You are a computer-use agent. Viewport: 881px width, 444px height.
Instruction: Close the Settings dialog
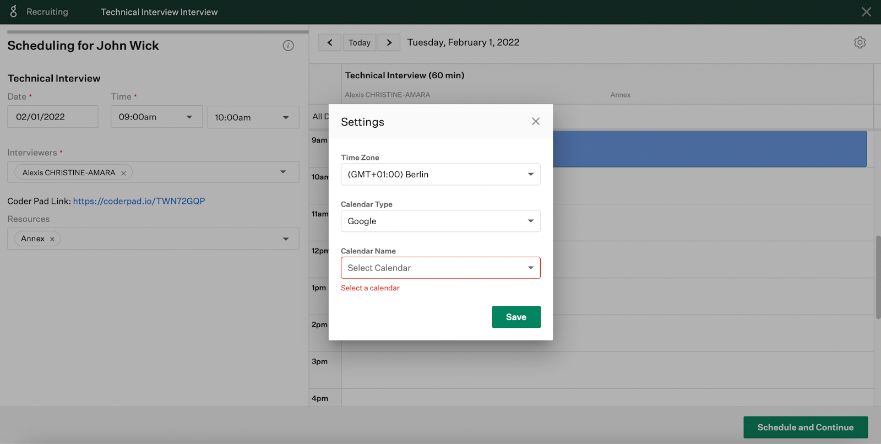click(536, 121)
